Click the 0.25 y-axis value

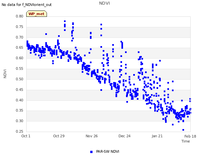[20, 131]
